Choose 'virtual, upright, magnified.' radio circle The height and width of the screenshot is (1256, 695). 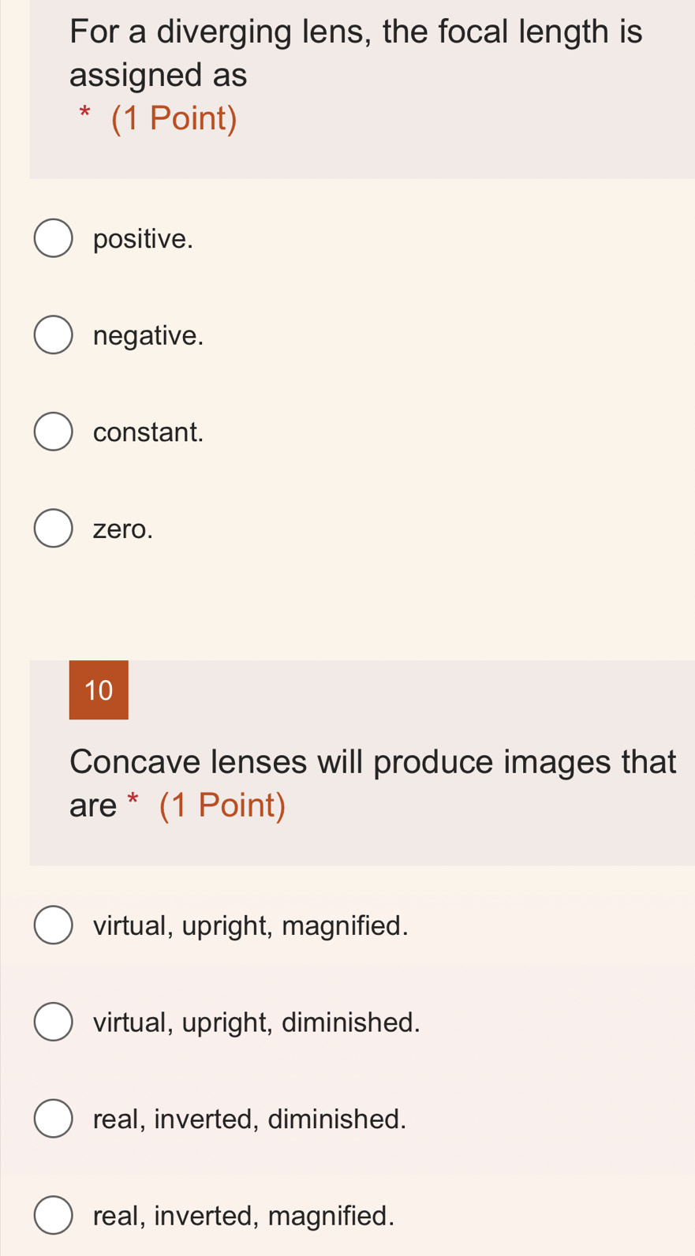(54, 925)
